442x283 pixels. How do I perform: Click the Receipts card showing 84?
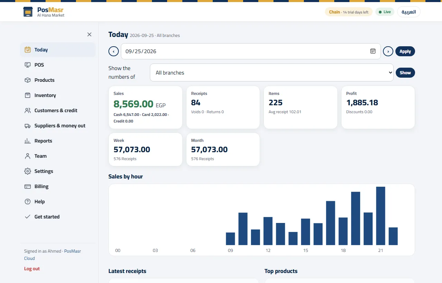point(223,107)
